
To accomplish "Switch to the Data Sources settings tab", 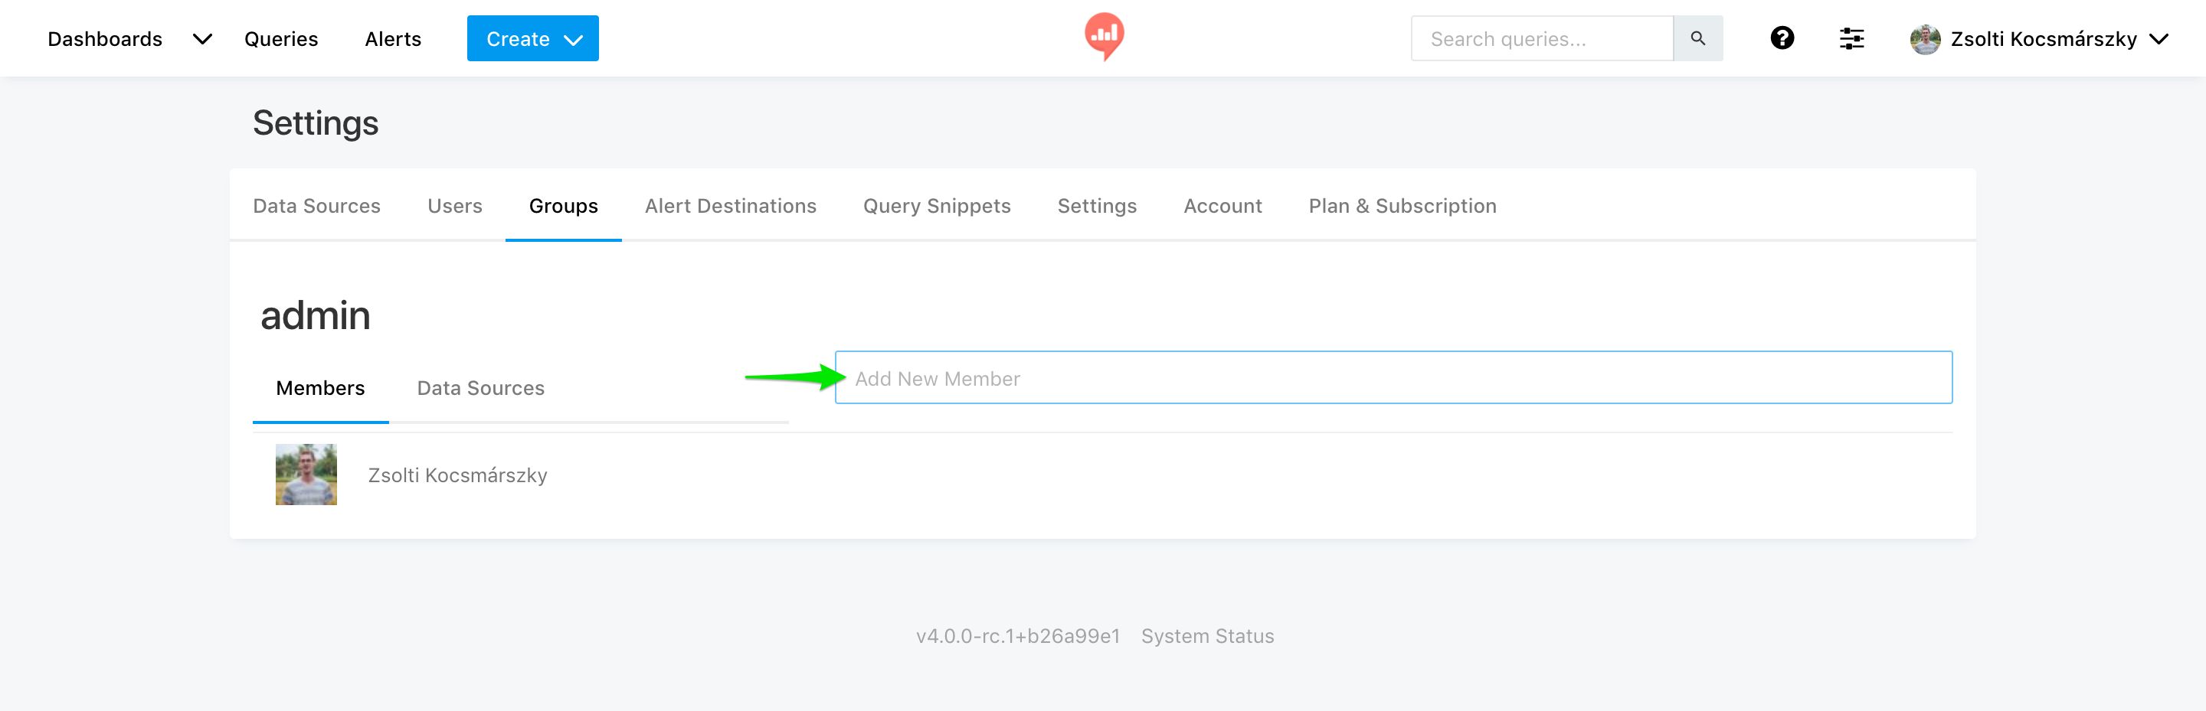I will 316,206.
